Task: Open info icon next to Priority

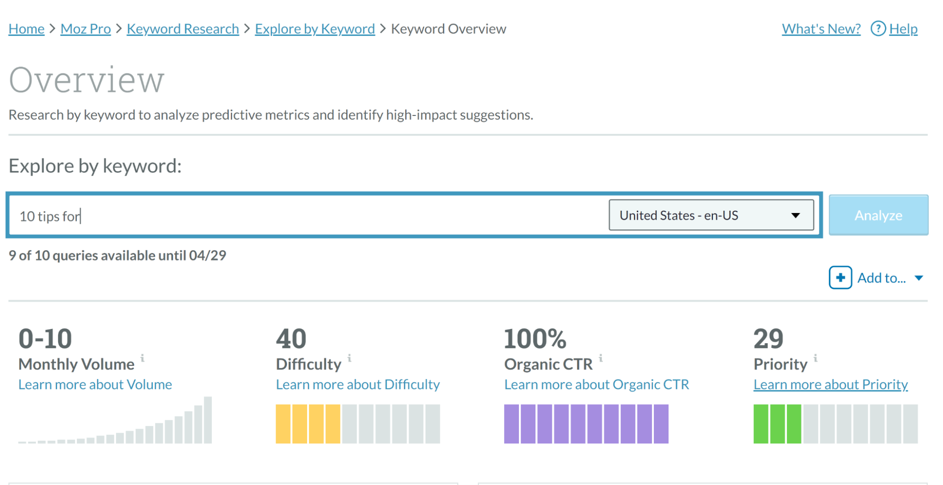Action: click(815, 358)
